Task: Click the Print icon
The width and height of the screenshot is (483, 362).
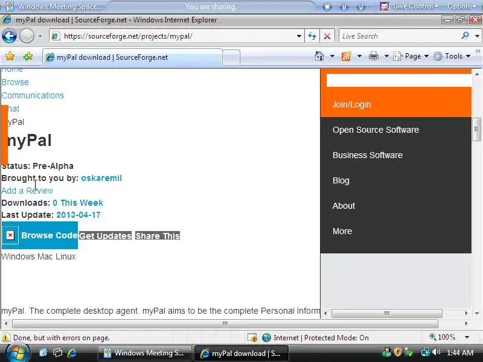Action: [374, 56]
